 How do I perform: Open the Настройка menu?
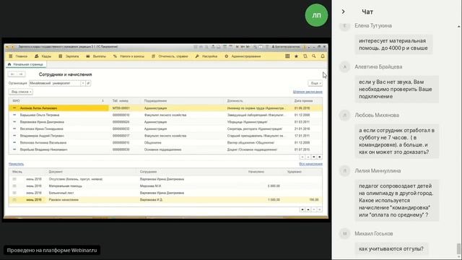point(206,56)
